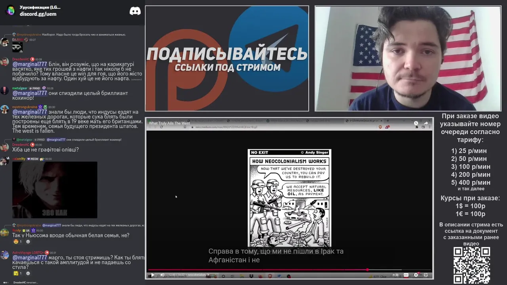The image size is (507, 285).
Task: Click the discord.gg/uem invite text
Action: click(x=38, y=14)
